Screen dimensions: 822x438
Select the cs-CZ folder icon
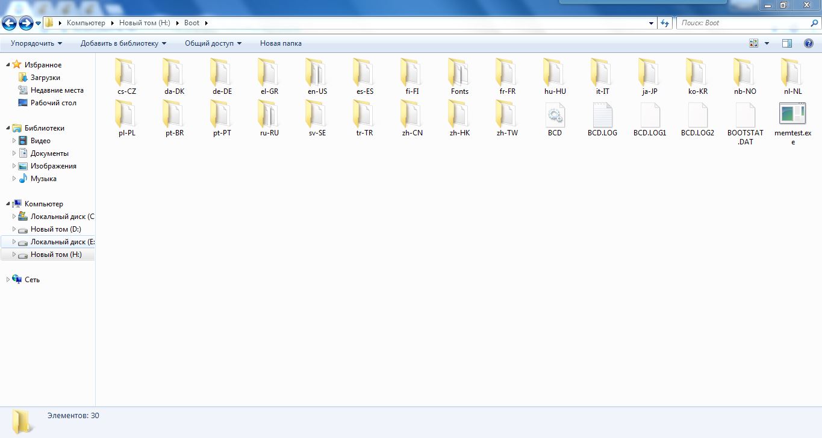point(126,73)
